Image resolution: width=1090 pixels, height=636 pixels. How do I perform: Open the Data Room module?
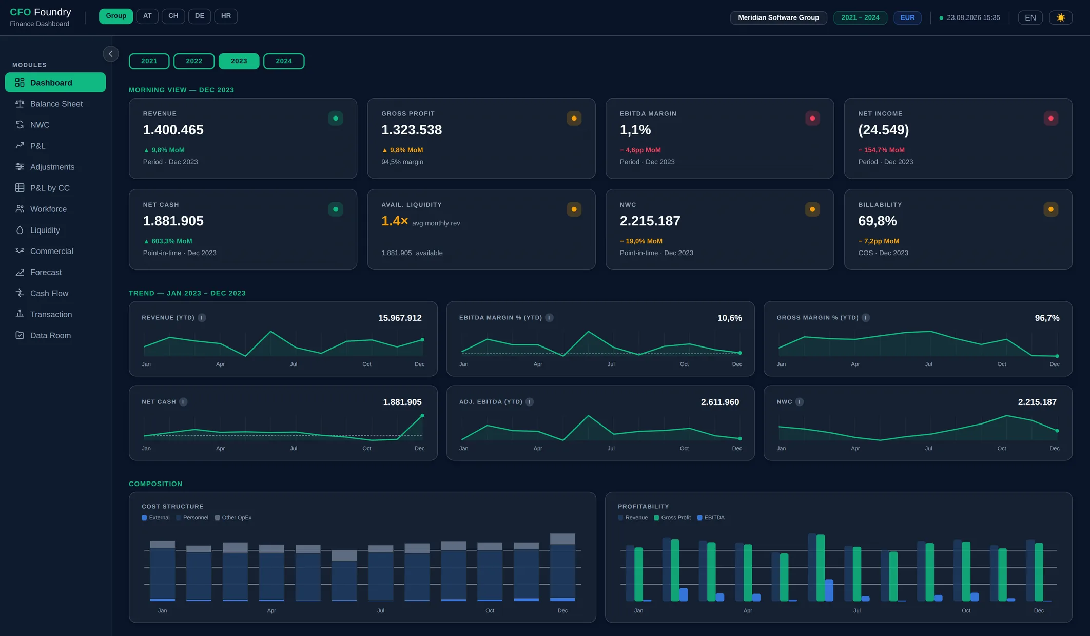click(55, 335)
